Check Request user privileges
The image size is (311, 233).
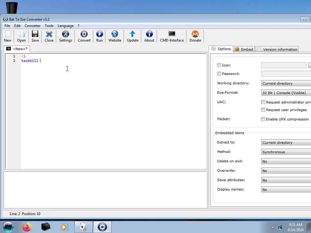[x=263, y=110]
